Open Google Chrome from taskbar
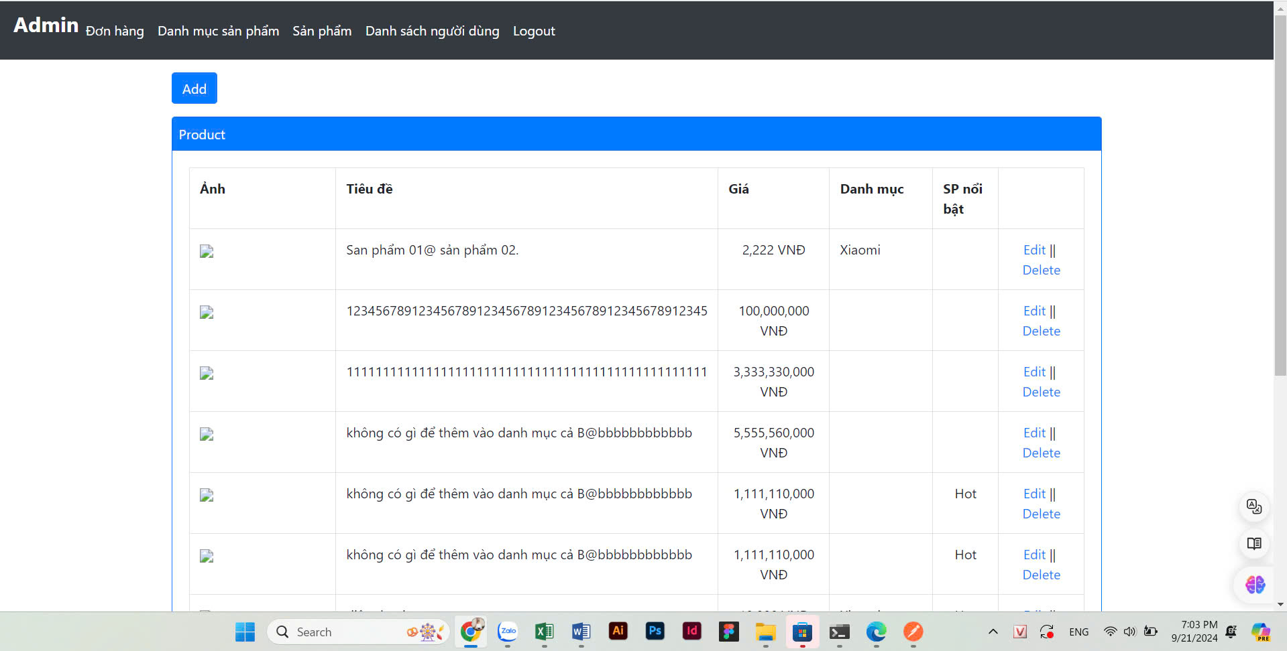 471,632
